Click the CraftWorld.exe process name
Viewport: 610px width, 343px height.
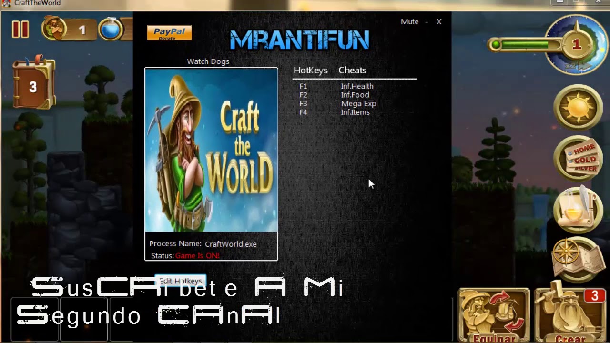231,244
